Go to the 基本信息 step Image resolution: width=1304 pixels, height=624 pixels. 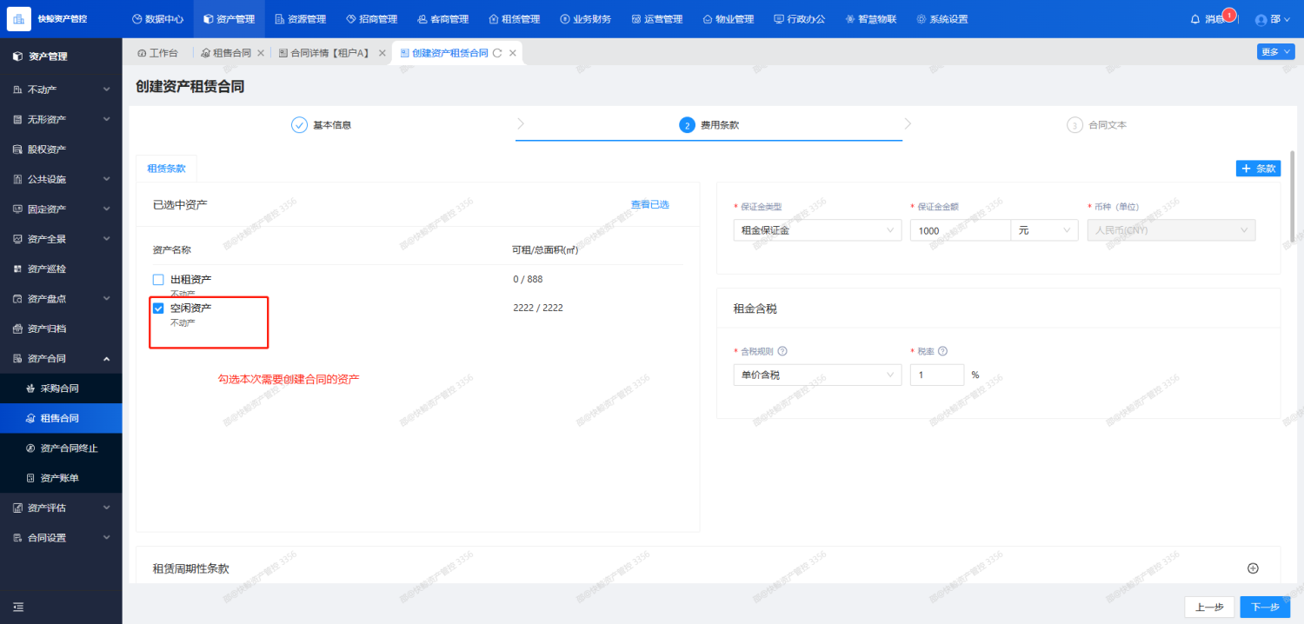coord(322,125)
